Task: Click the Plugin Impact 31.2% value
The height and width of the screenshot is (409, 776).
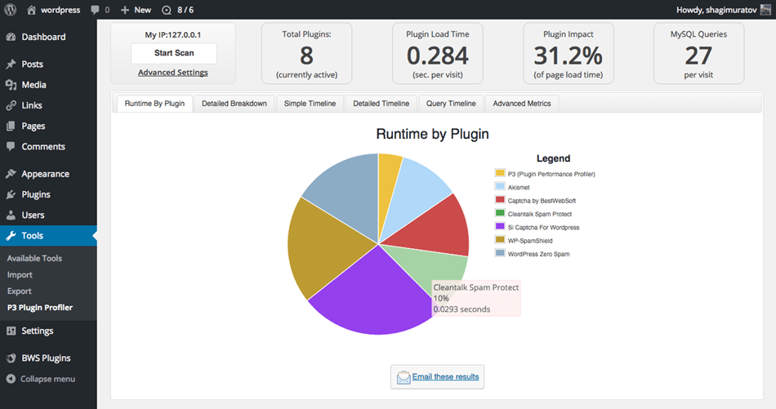Action: pos(569,56)
